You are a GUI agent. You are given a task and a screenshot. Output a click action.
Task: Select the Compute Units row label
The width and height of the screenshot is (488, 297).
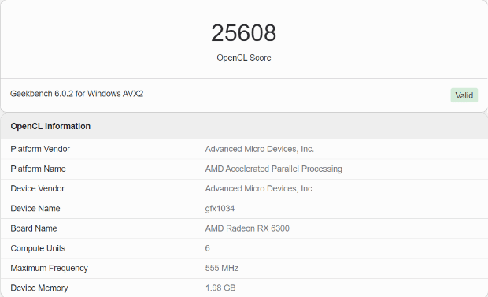[x=38, y=248]
